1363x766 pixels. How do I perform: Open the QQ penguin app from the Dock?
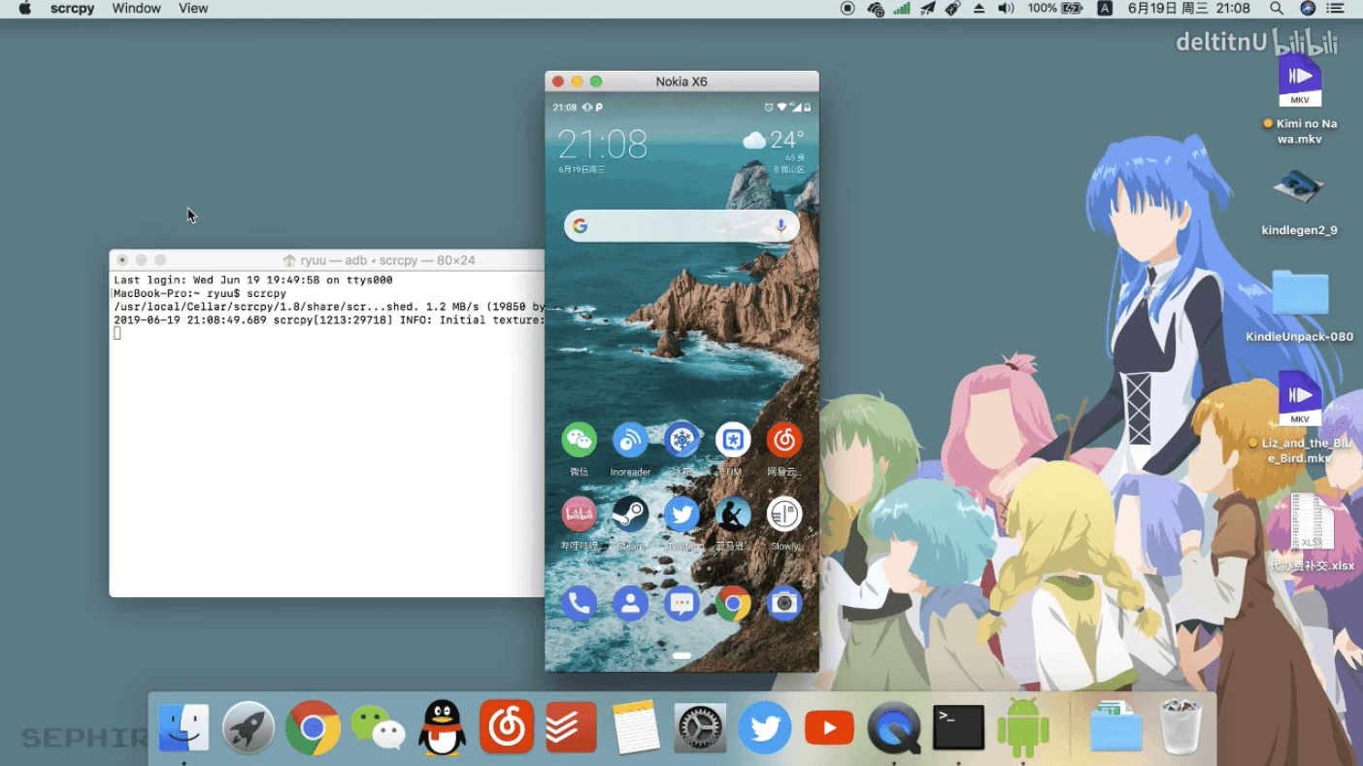tap(442, 728)
